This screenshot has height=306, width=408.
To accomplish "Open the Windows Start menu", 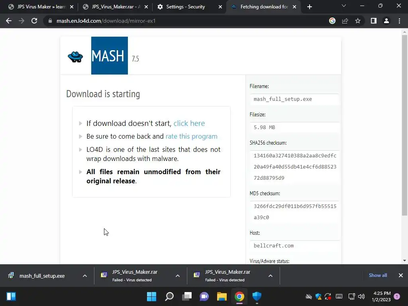I will click(x=152, y=296).
